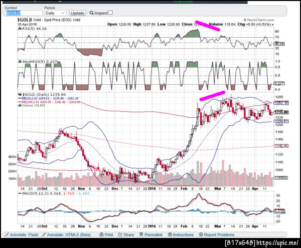
Task: Click the MACD(5,12,3) indicator label
Action: [56, 193]
